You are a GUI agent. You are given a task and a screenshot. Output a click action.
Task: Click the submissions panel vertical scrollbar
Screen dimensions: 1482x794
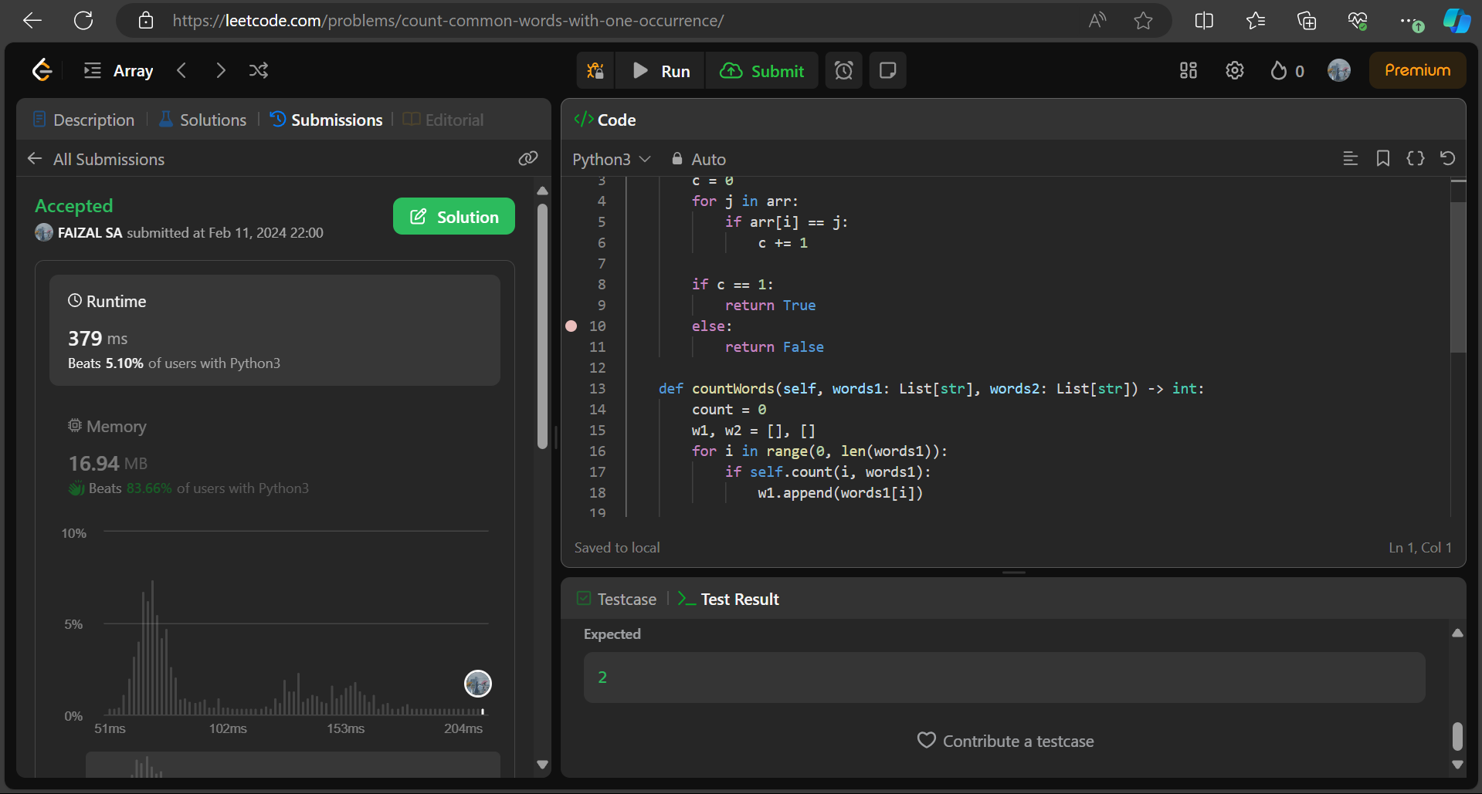pos(542,326)
